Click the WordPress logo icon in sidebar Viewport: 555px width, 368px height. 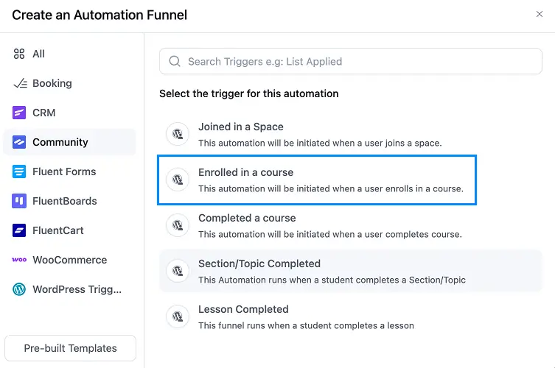[x=19, y=289]
